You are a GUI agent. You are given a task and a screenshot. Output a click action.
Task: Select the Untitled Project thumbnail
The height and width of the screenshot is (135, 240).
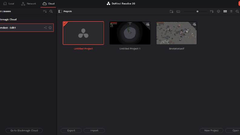click(x=83, y=33)
